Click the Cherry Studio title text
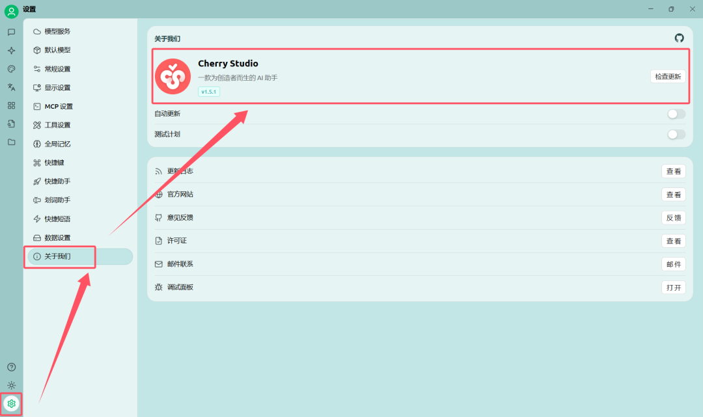 [228, 64]
